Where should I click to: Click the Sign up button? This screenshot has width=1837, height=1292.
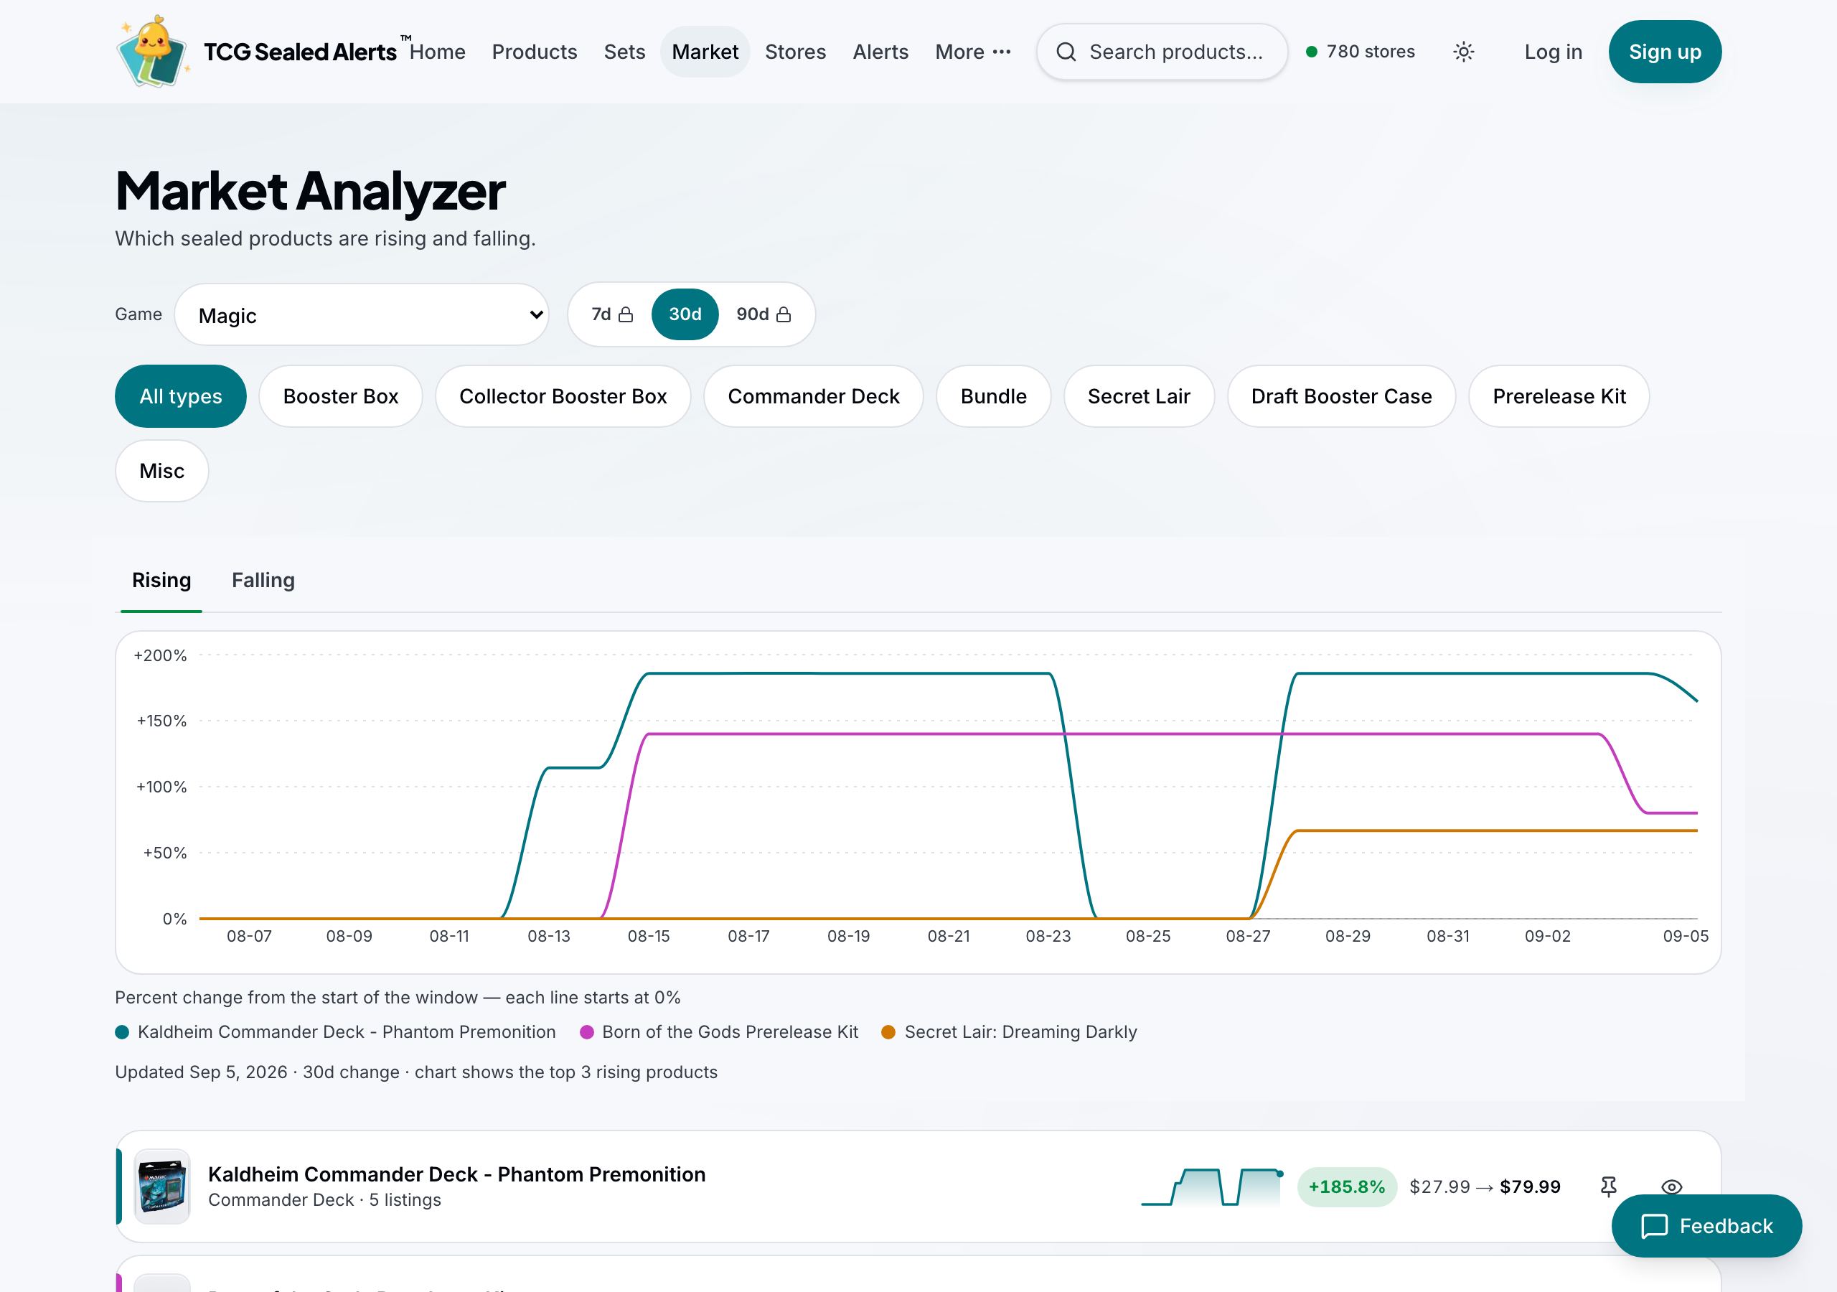click(1665, 52)
